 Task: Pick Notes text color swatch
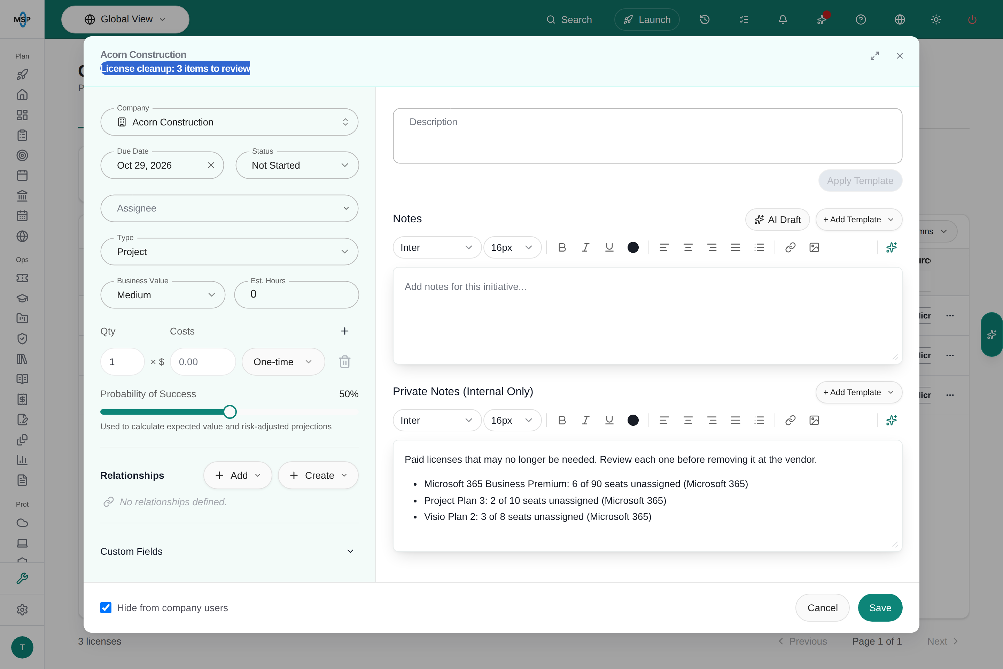pos(633,247)
